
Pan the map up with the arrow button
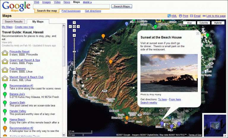coord(74,22)
